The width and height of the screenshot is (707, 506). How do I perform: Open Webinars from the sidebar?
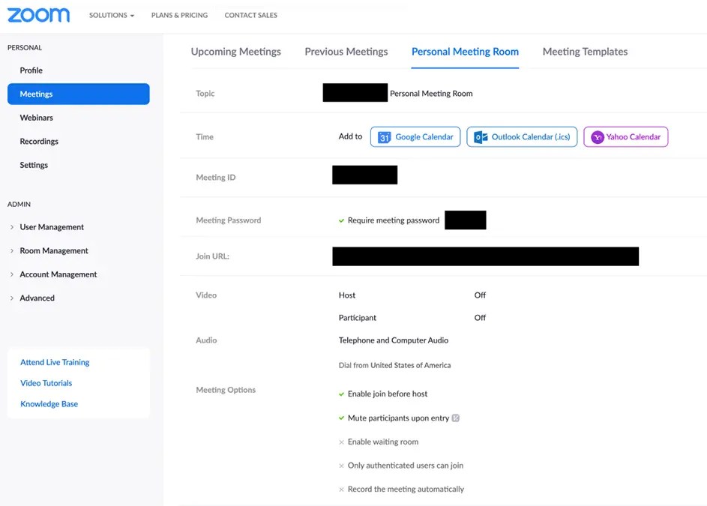35,117
